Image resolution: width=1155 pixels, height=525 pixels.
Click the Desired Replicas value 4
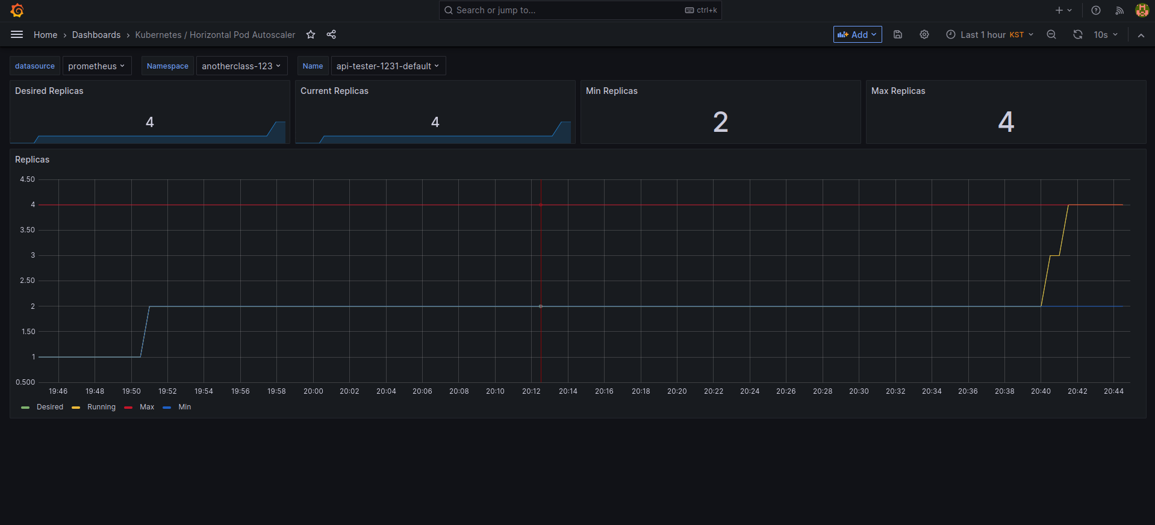(150, 122)
